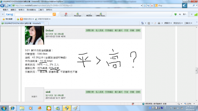Click 加入好友 under Delavi
This screenshot has width=198, height=111.
point(49,34)
